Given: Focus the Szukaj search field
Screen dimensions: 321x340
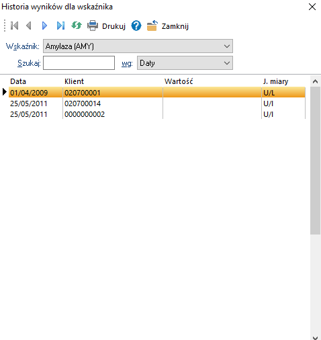Looking at the screenshot, I should pyautogui.click(x=79, y=63).
